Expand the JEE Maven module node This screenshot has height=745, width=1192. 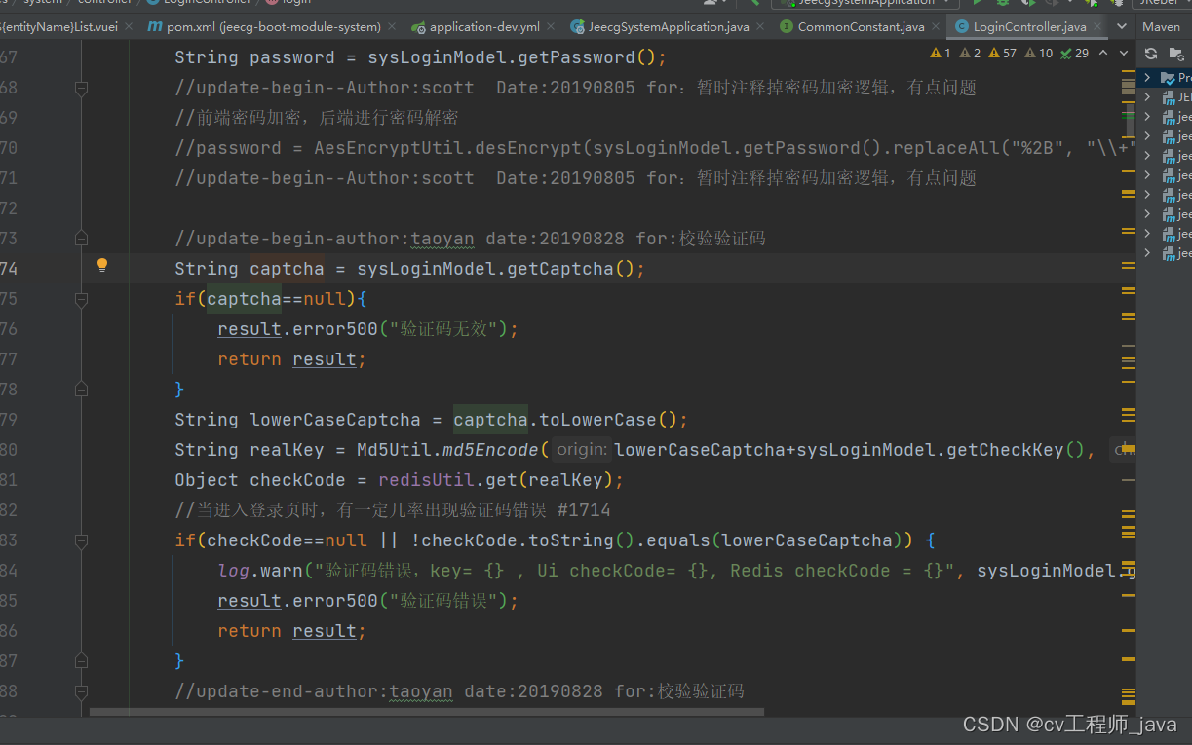click(1148, 97)
